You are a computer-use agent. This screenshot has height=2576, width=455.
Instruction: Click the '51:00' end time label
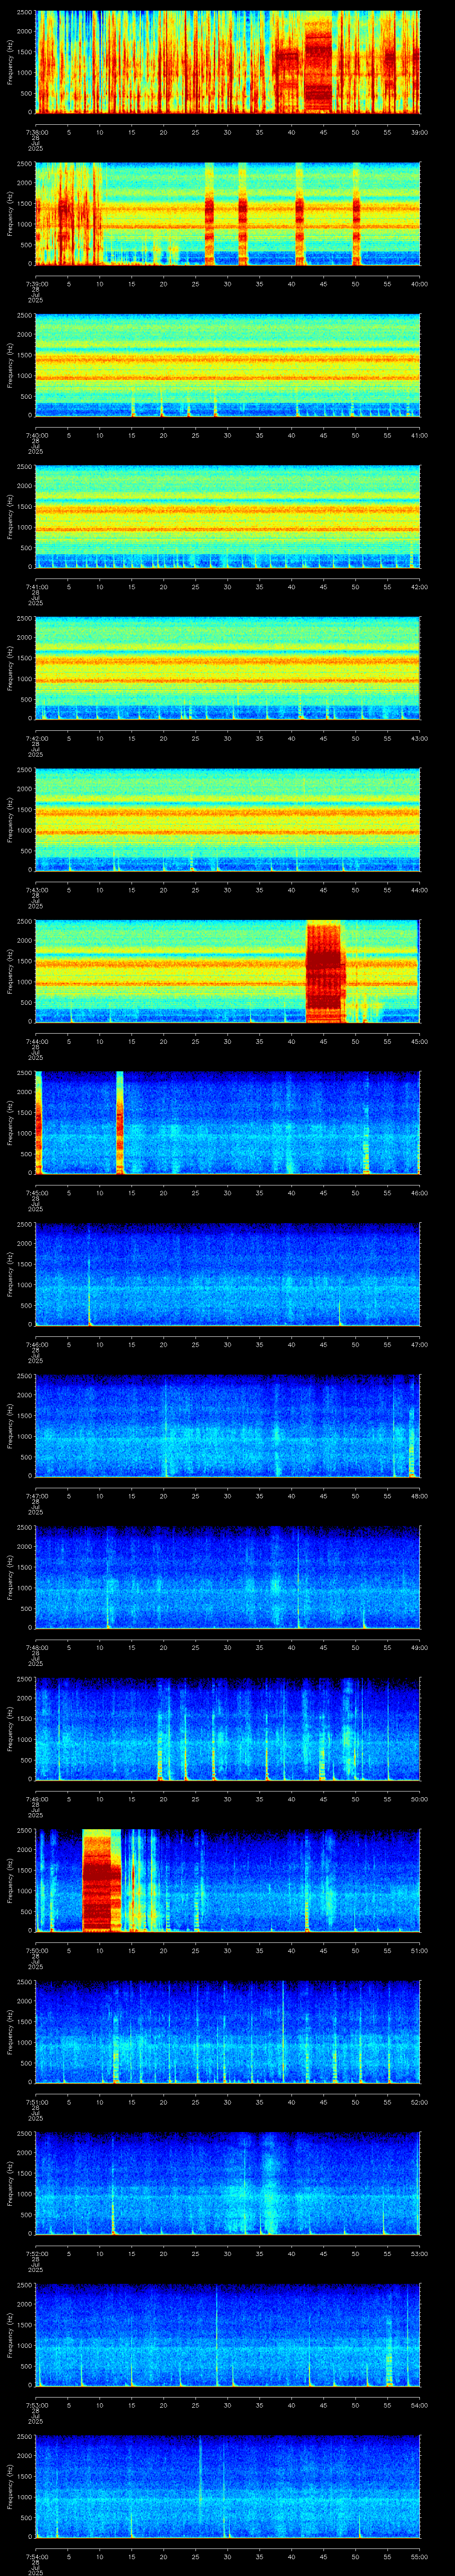(x=420, y=1950)
